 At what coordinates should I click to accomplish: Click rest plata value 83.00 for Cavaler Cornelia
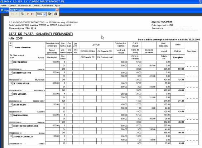click(x=182, y=143)
